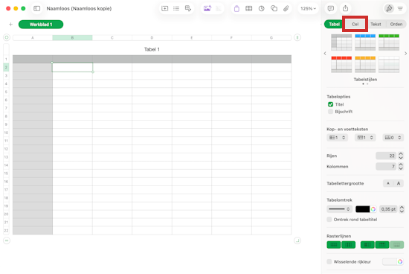Click the black outline color swatch
The width and height of the screenshot is (409, 274).
pos(363,209)
